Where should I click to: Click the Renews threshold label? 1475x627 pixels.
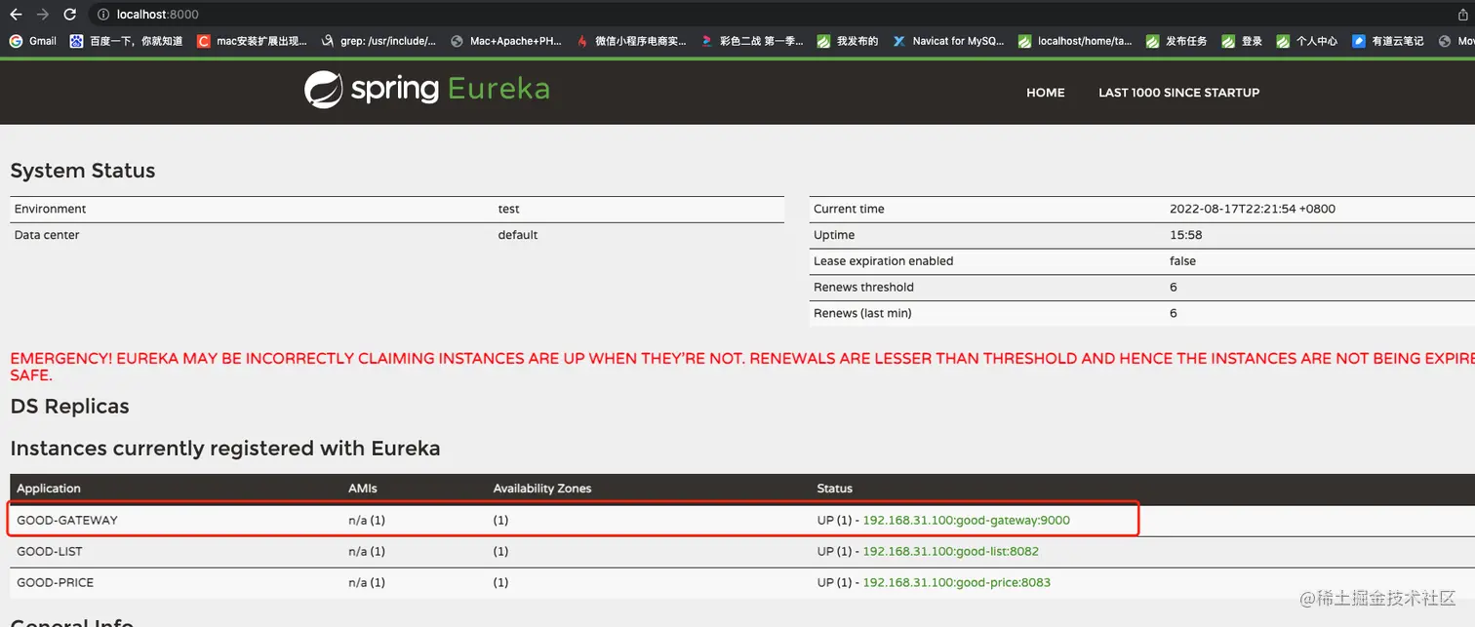point(863,288)
